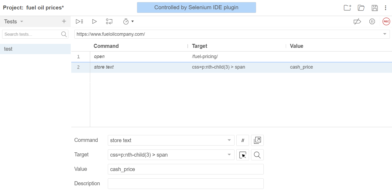Expand the Tests view dropdown
392x196 pixels.
coord(22,22)
